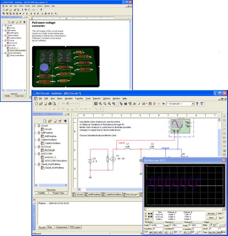Open the In Use List dropdown
228x236 pixels.
click(x=193, y=104)
